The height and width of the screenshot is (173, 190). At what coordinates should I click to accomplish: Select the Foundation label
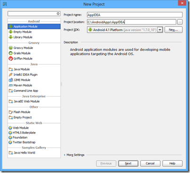20,138
